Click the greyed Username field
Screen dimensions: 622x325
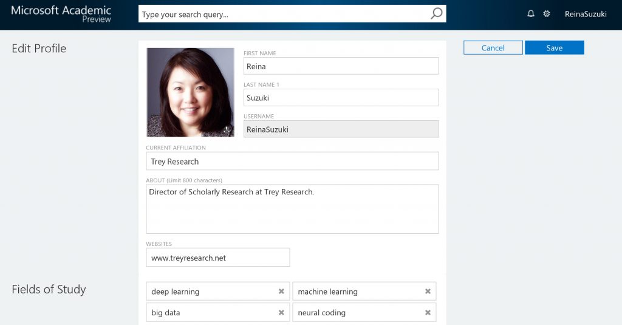coord(341,129)
